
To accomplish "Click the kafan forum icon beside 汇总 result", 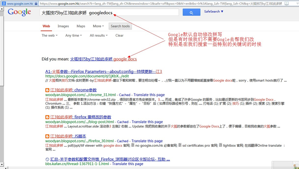I will (47, 159).
